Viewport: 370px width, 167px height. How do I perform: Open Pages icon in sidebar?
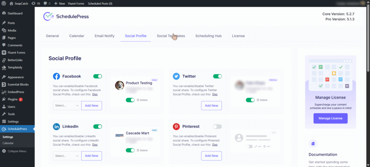pyautogui.click(x=4, y=38)
